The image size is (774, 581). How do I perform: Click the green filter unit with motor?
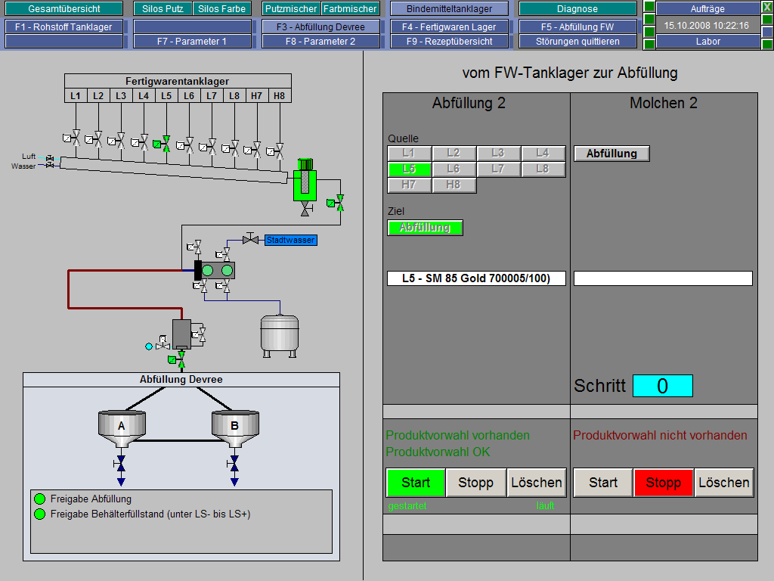click(x=305, y=182)
